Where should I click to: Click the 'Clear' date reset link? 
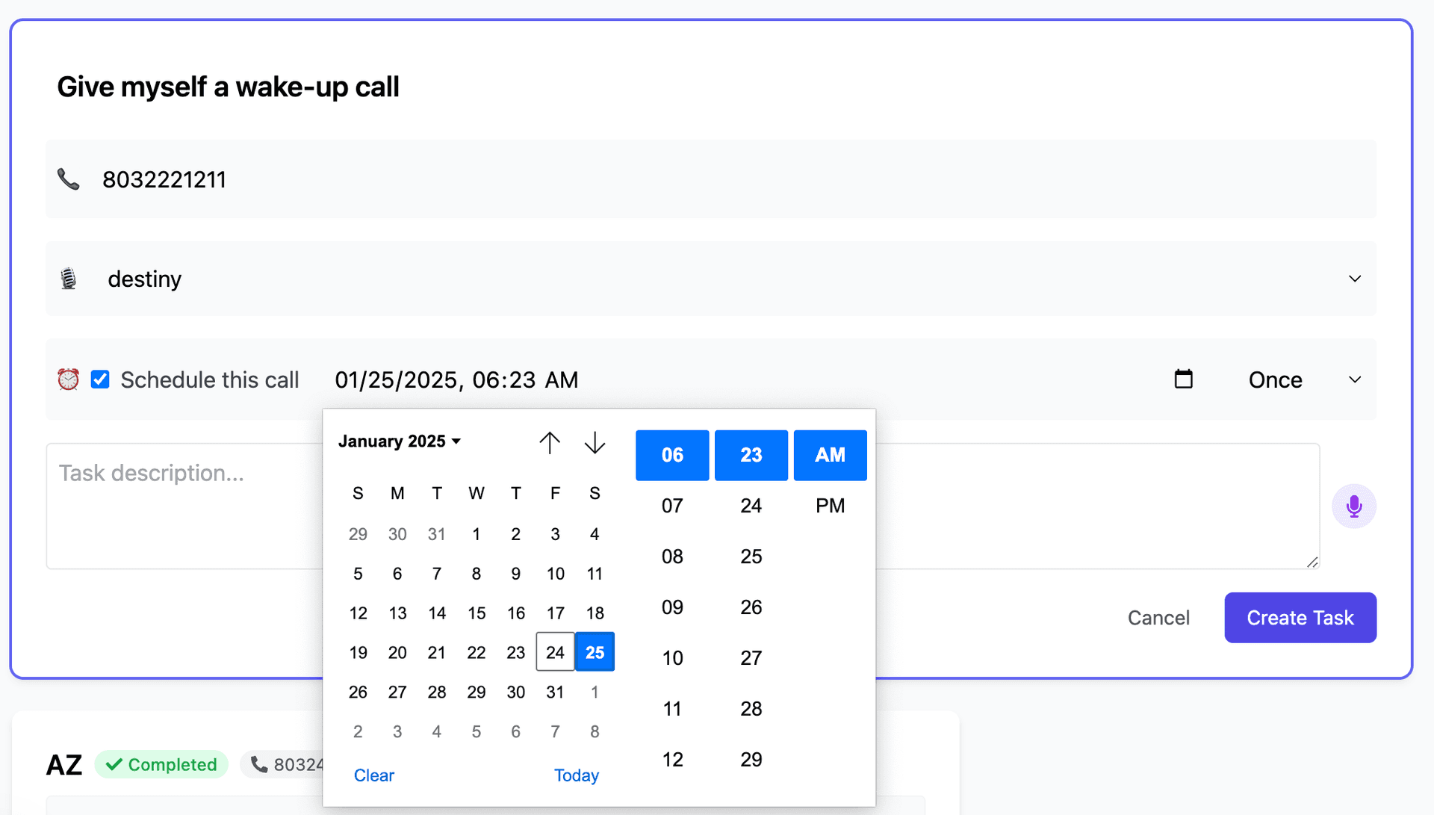(374, 774)
